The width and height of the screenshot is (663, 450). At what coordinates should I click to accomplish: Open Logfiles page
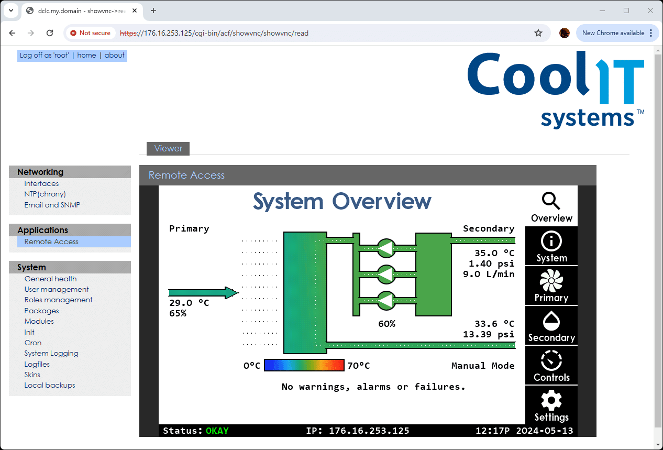point(37,364)
